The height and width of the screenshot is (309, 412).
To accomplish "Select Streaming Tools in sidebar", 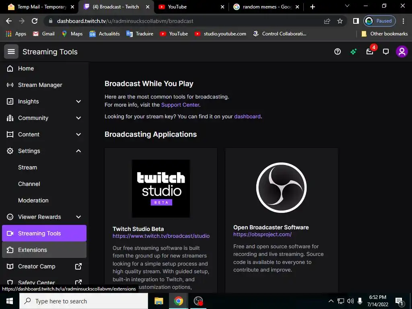I will [x=44, y=233].
